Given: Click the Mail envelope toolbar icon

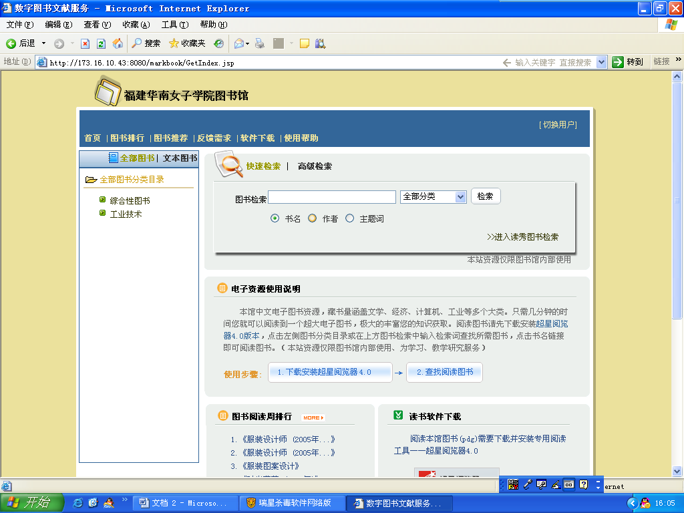Looking at the screenshot, I should pos(240,43).
